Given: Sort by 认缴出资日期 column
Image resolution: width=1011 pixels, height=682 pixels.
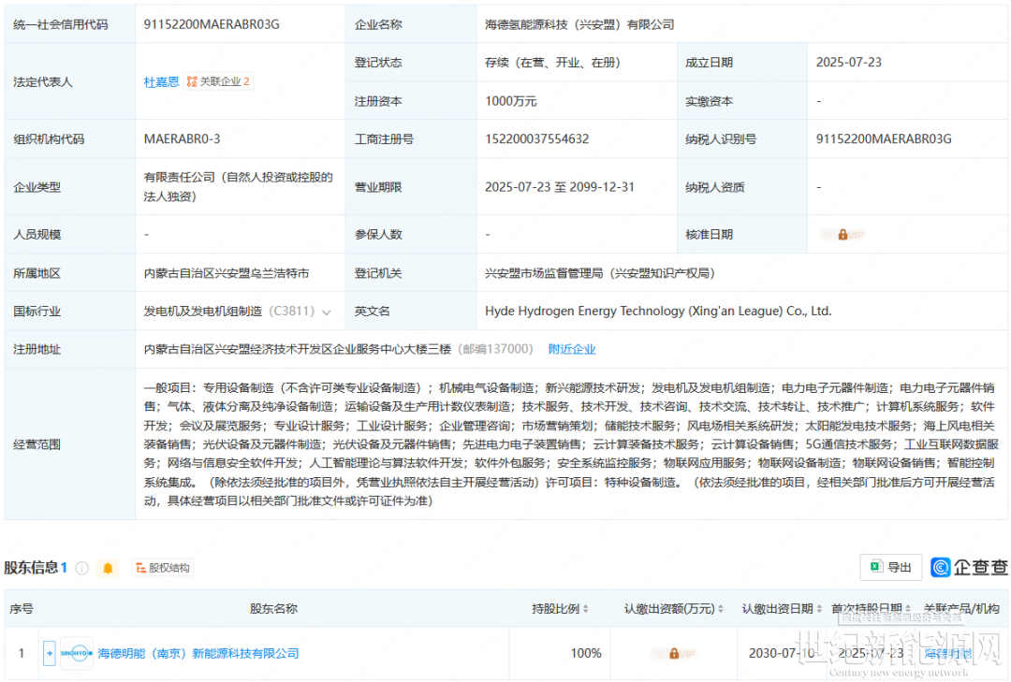Looking at the screenshot, I should [x=782, y=609].
